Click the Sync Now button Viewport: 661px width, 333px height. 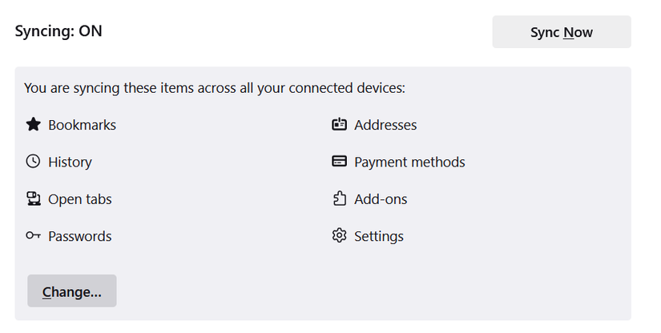[x=562, y=32]
